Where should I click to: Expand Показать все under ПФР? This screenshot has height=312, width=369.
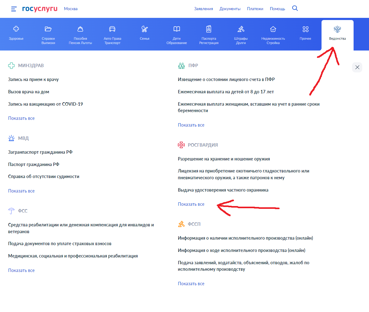191,125
